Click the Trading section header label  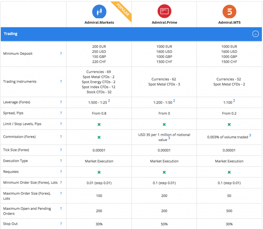[11, 34]
